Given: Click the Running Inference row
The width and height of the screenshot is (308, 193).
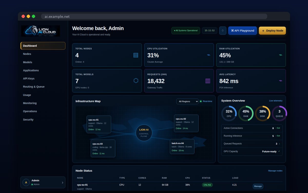Looking at the screenshot, I should (252, 136).
